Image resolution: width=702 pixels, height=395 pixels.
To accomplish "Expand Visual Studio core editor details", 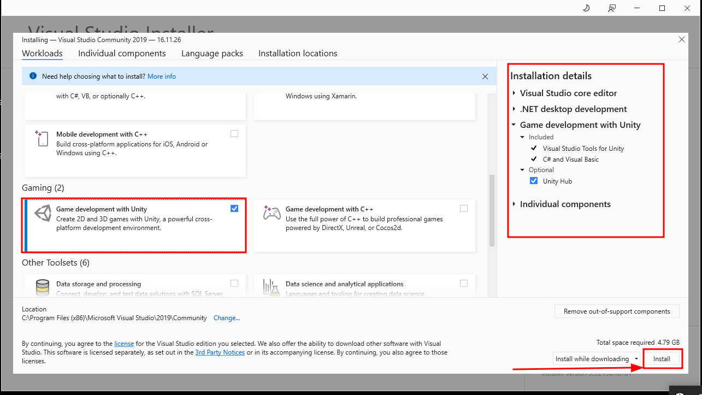I will coord(514,93).
